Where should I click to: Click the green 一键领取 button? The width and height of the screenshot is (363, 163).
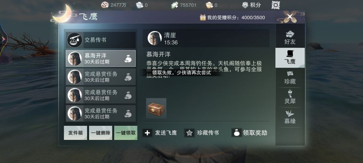pyautogui.click(x=126, y=133)
